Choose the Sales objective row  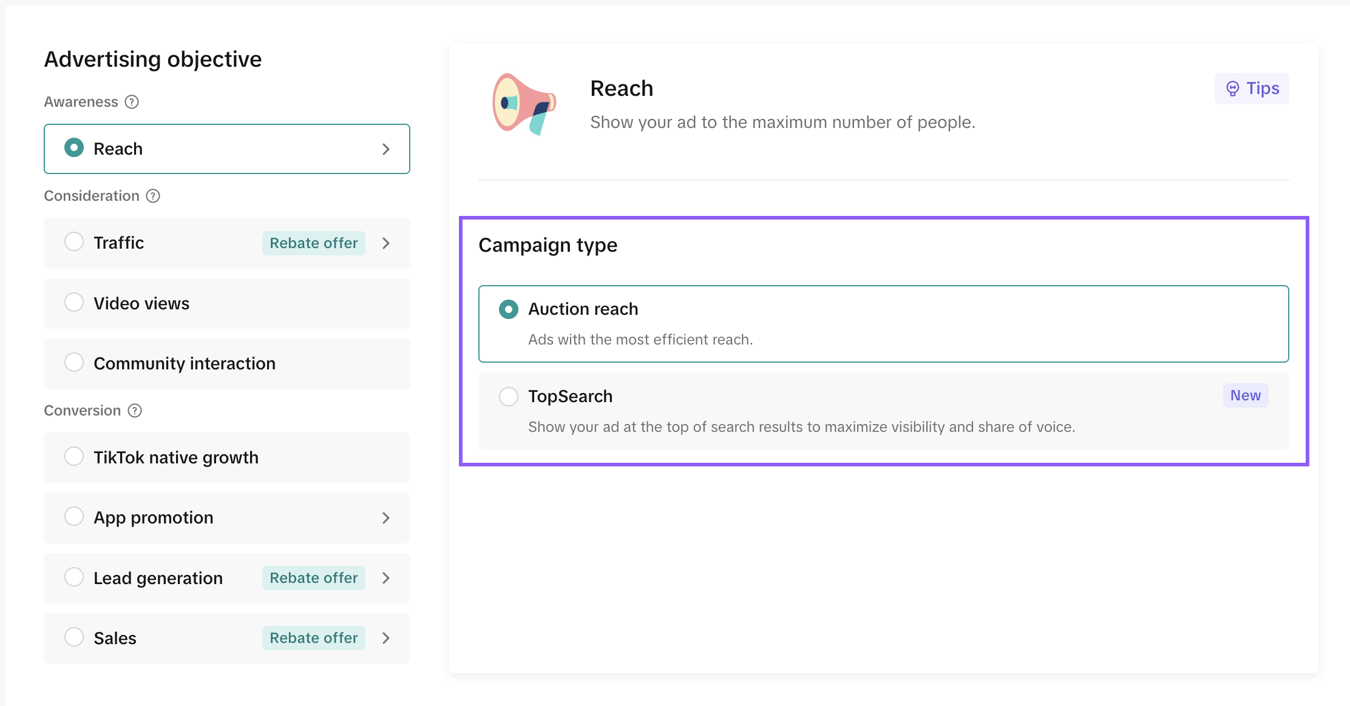[227, 638]
